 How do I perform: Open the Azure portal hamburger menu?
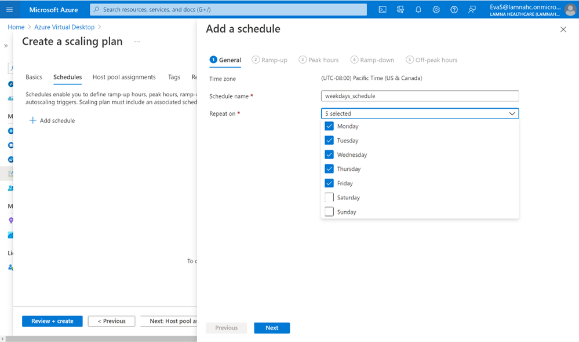9,10
